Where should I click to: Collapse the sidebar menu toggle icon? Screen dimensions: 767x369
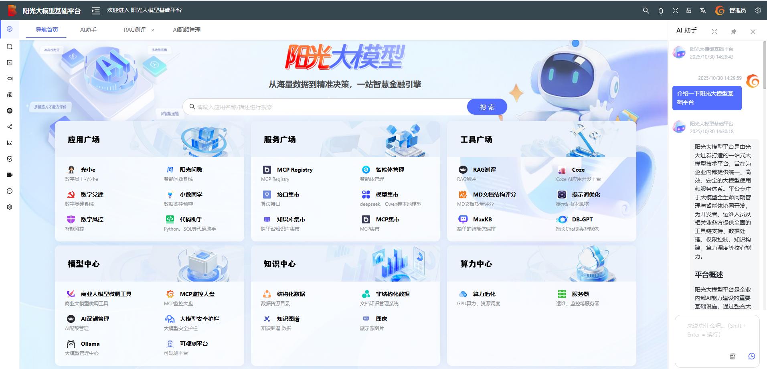[95, 10]
